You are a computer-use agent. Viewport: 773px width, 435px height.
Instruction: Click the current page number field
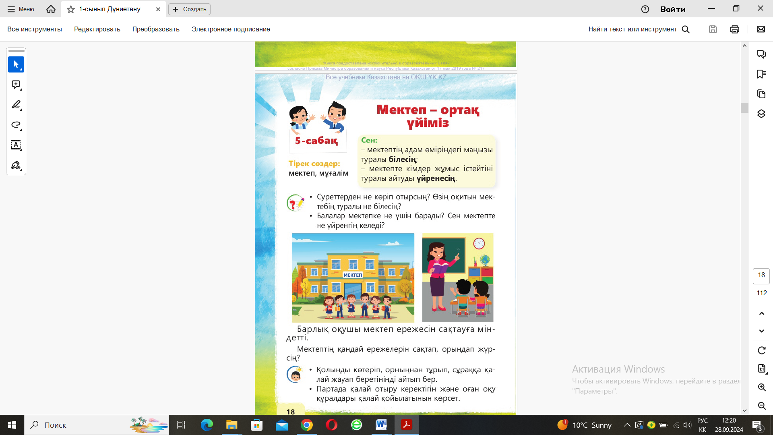[761, 275]
